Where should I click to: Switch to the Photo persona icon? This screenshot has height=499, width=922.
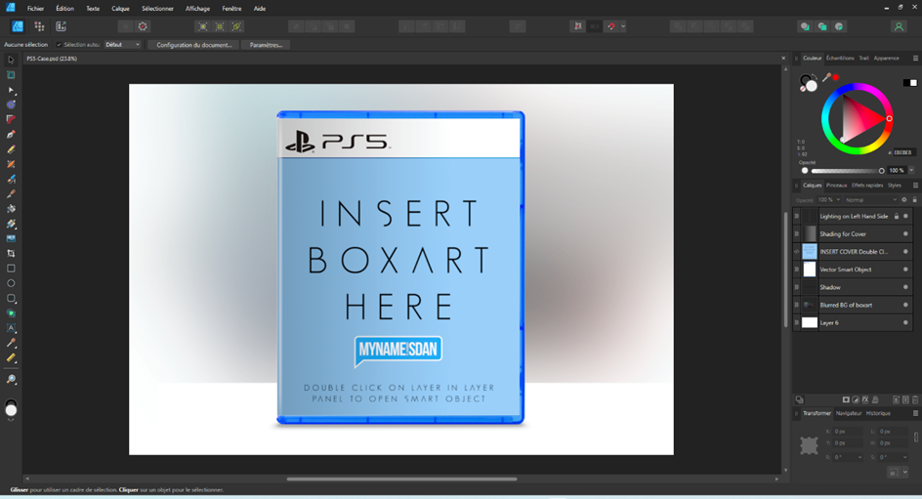[x=18, y=26]
